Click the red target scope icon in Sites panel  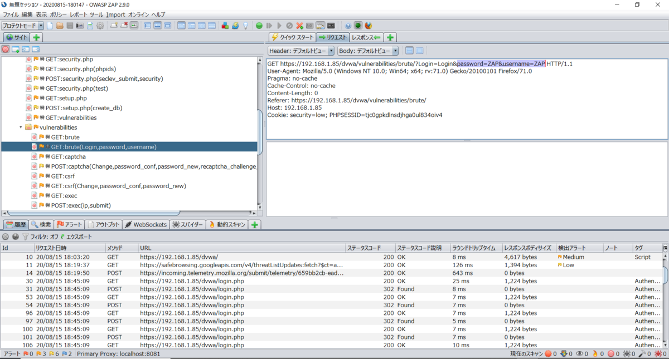click(6, 49)
